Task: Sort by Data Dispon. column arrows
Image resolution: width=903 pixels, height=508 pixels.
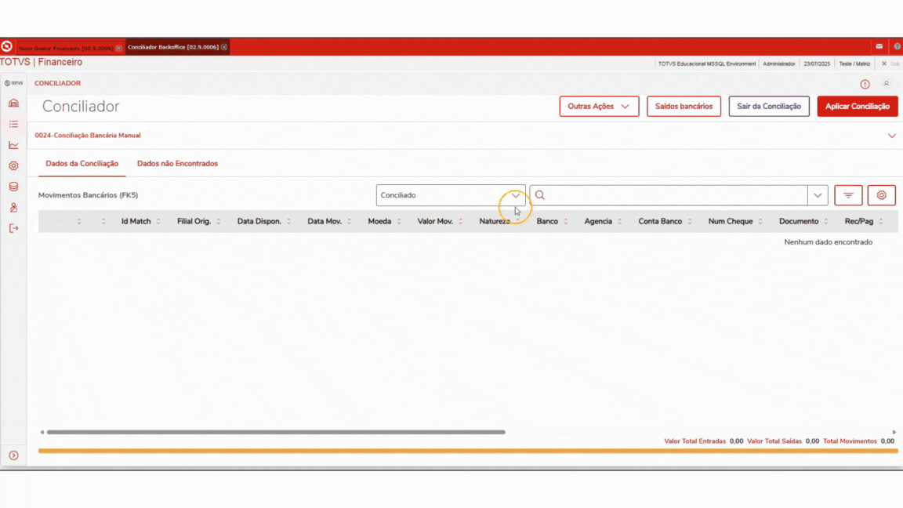Action: click(x=288, y=221)
